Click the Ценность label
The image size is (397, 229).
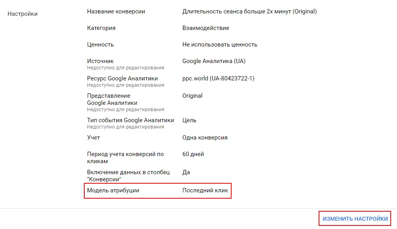[100, 45]
